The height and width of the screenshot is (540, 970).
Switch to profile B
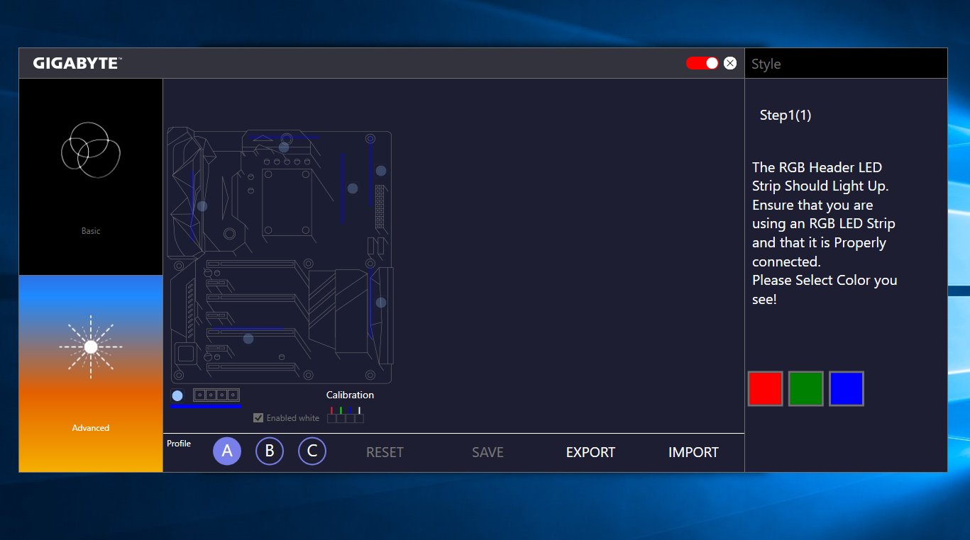tap(270, 451)
